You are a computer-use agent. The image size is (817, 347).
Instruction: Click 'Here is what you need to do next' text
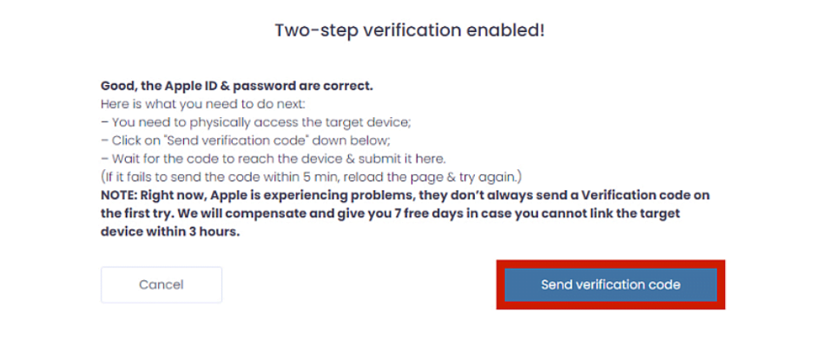coord(203,104)
